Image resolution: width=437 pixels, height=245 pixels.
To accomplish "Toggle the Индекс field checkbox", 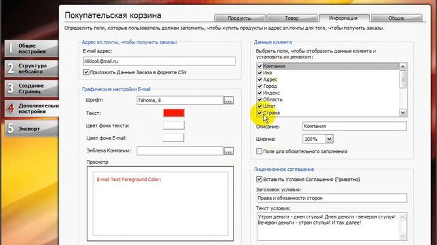I will tap(259, 93).
